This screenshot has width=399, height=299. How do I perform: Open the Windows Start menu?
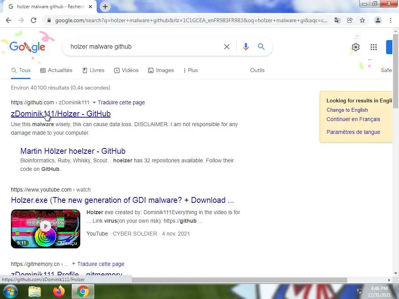pos(10,291)
